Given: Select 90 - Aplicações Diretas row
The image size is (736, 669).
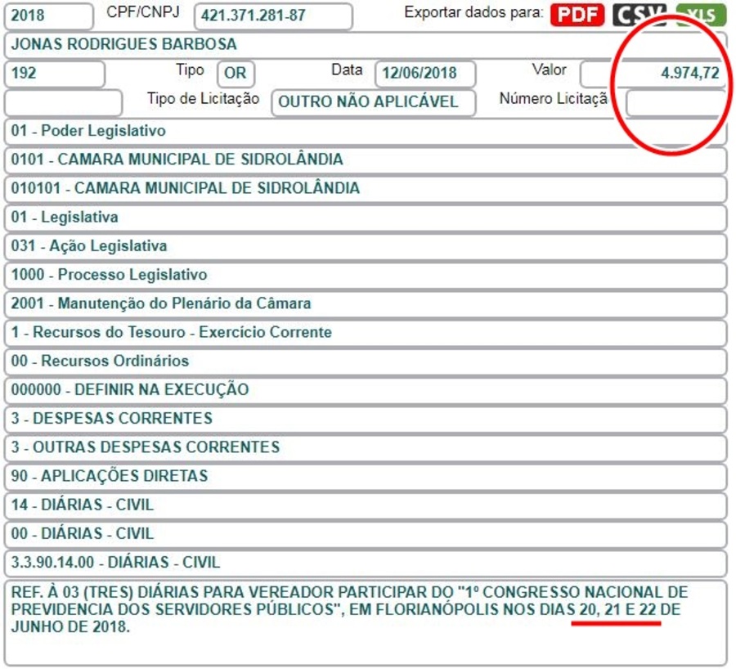Looking at the screenshot, I should point(364,476).
